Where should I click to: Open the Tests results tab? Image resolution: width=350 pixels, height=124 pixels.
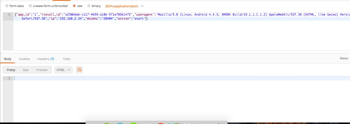click(66, 59)
